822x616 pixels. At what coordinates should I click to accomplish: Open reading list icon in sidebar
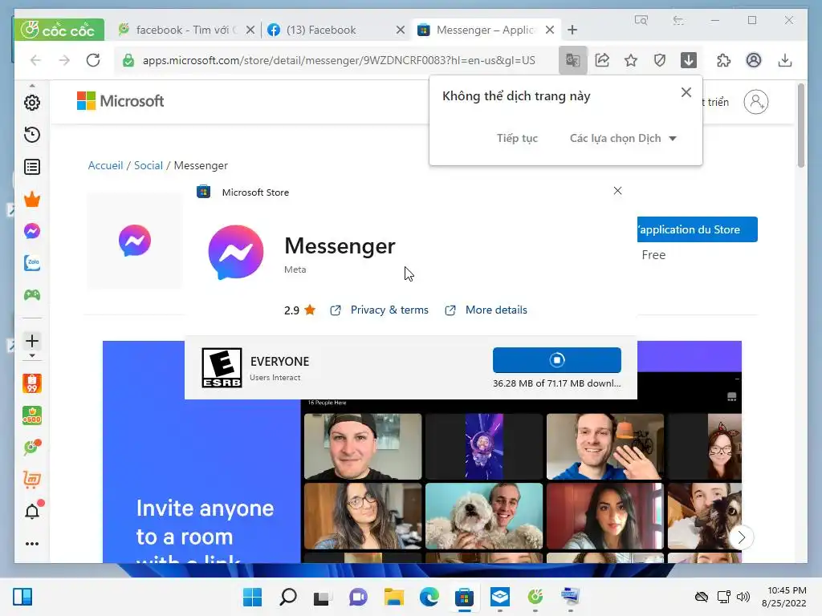click(32, 167)
